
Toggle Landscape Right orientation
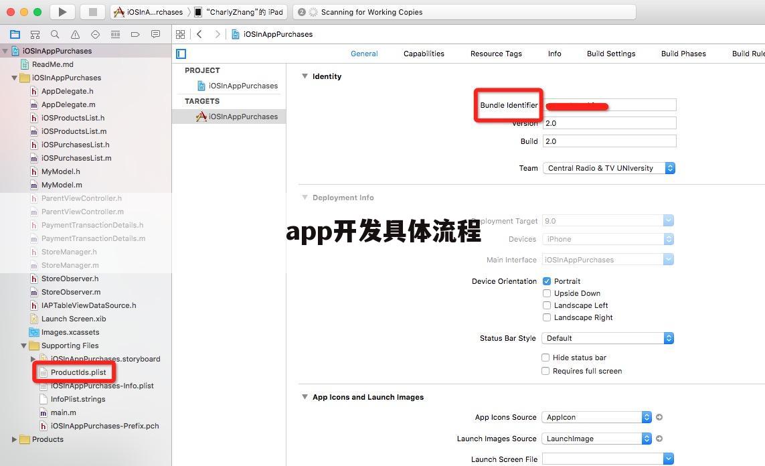pyautogui.click(x=546, y=317)
